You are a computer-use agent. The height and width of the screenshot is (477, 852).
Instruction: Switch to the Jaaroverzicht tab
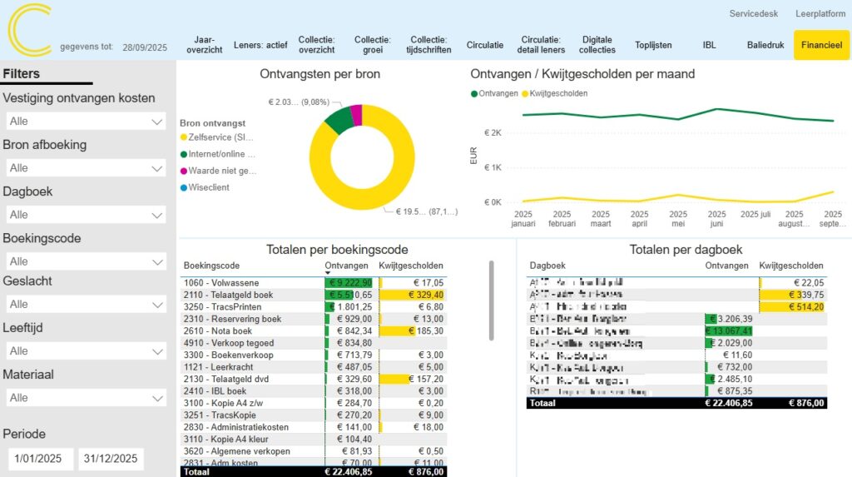click(x=204, y=45)
